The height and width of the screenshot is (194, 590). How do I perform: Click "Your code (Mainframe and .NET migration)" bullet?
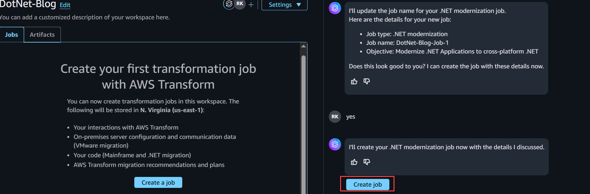tap(132, 155)
